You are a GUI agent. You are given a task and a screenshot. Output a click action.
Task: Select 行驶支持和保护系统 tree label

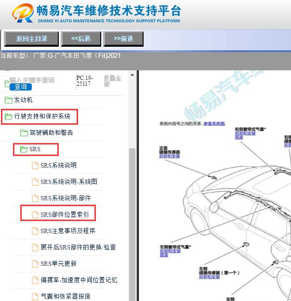(42, 116)
